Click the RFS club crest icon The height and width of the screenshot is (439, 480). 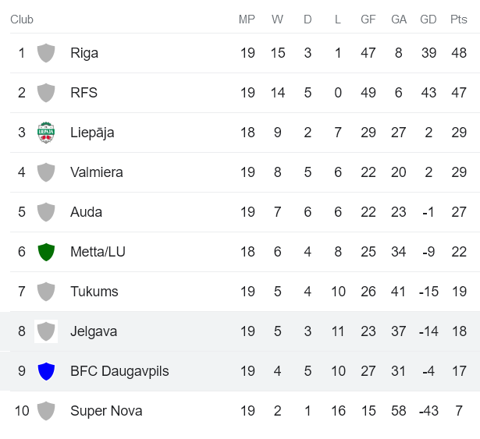[x=46, y=93]
